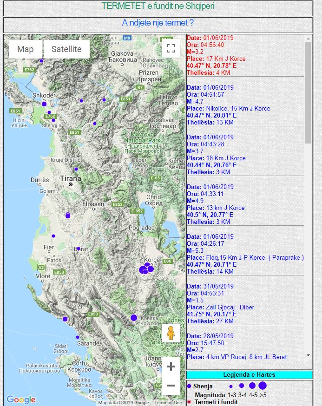The height and width of the screenshot is (406, 322).
Task: Open the Terms of Use link
Action: tap(168, 403)
